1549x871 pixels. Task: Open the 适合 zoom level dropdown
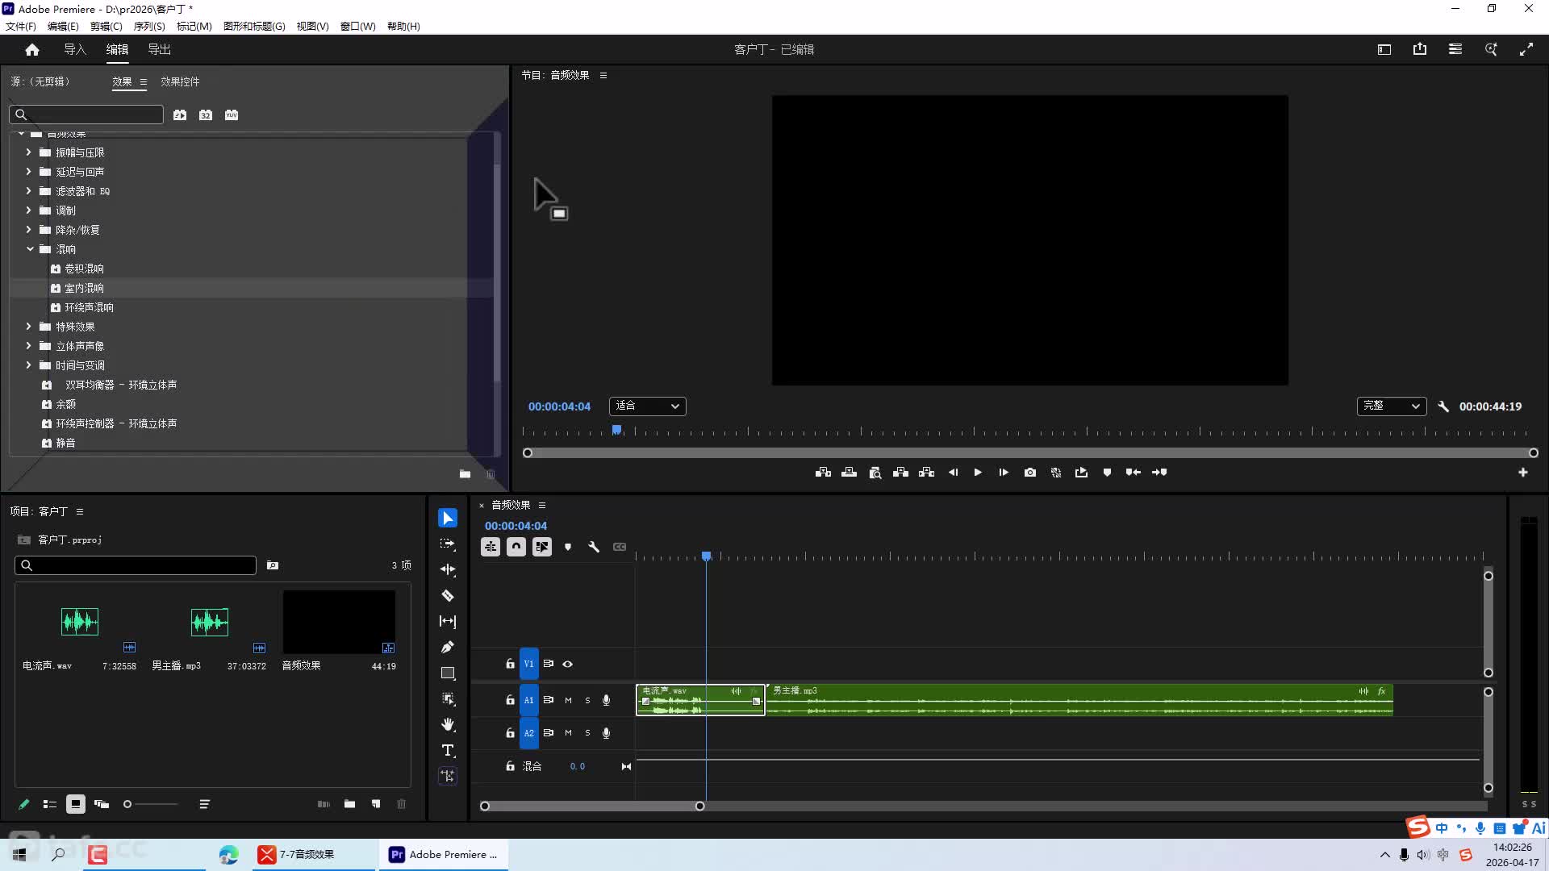[647, 406]
